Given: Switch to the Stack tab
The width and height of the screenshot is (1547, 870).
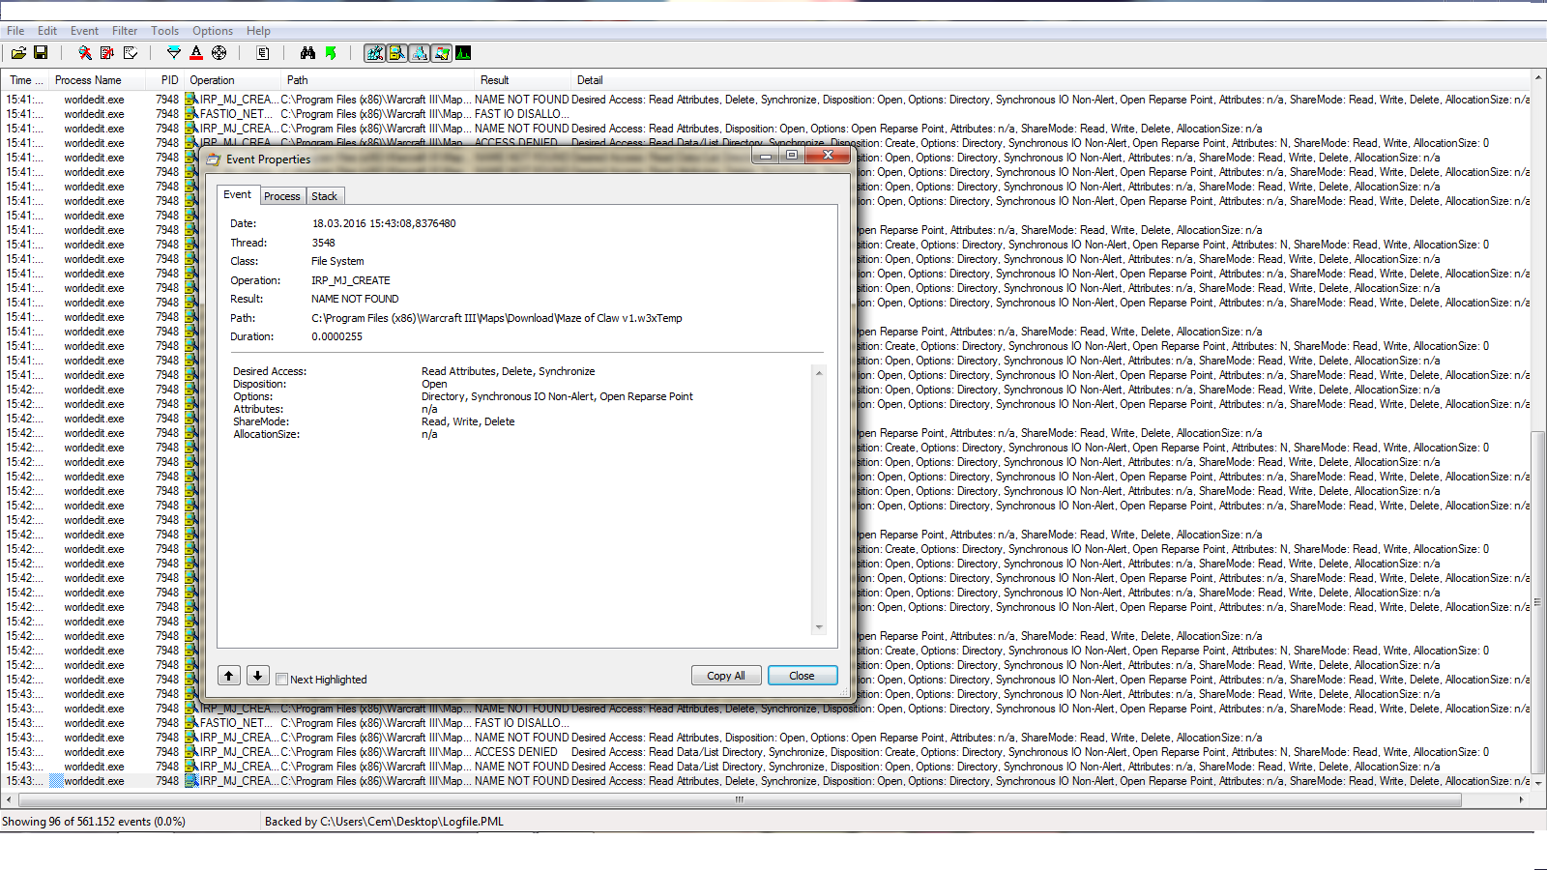Looking at the screenshot, I should [324, 195].
